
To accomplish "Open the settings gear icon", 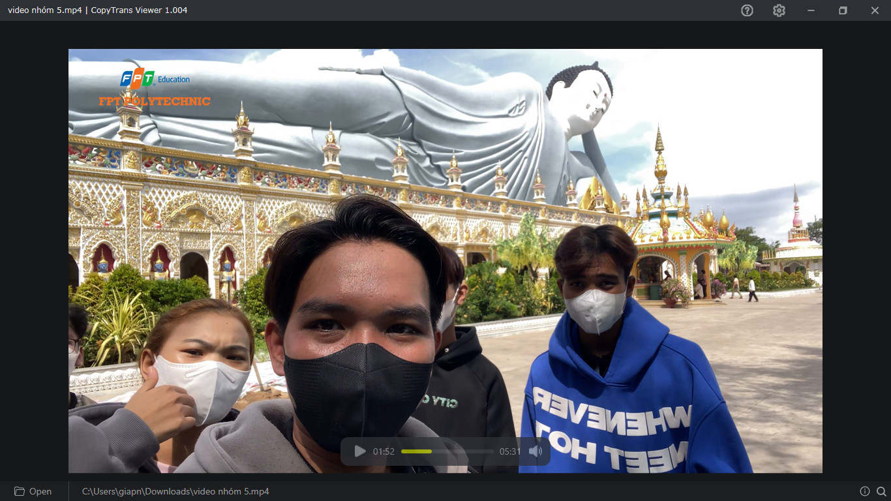I will click(x=779, y=10).
